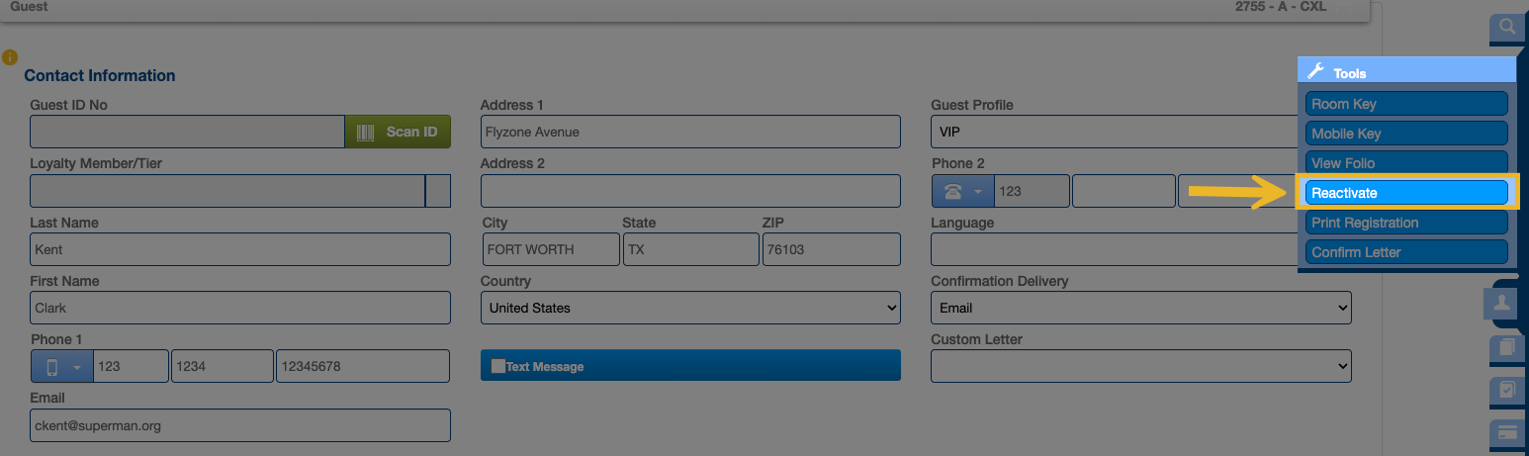Click the Room Key button
This screenshot has width=1529, height=456.
click(1406, 104)
